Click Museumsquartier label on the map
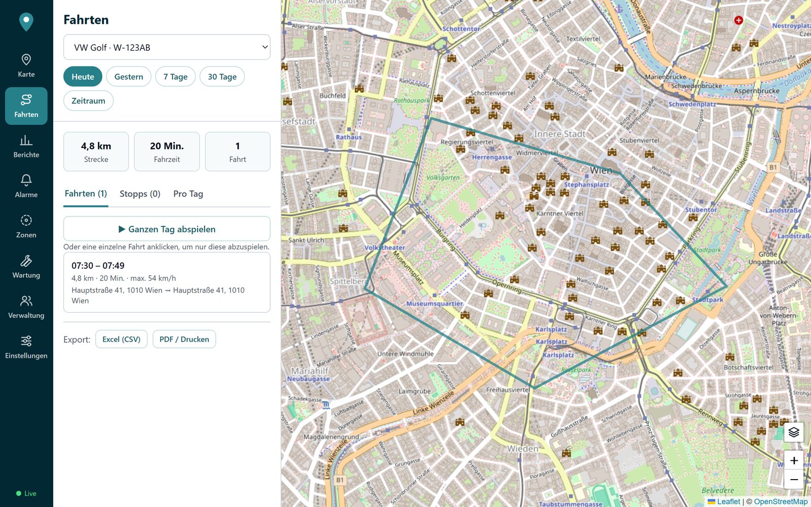Screen dimensions: 811x507 pyautogui.click(x=435, y=304)
